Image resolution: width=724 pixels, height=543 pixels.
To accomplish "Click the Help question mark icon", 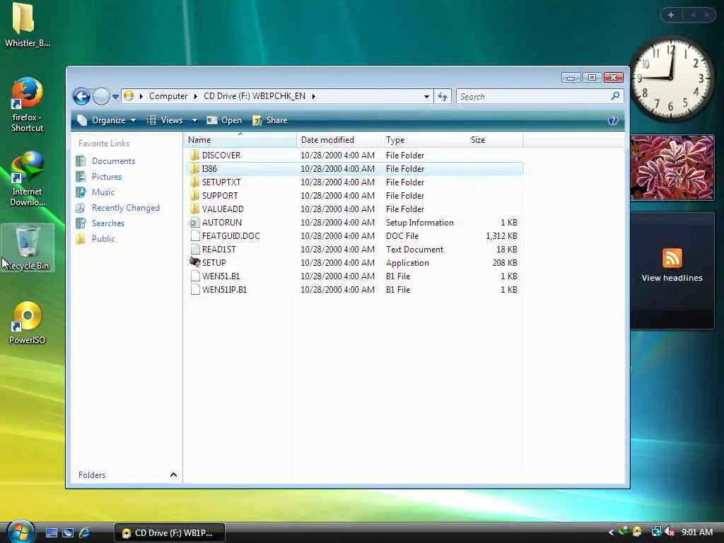I will 613,120.
